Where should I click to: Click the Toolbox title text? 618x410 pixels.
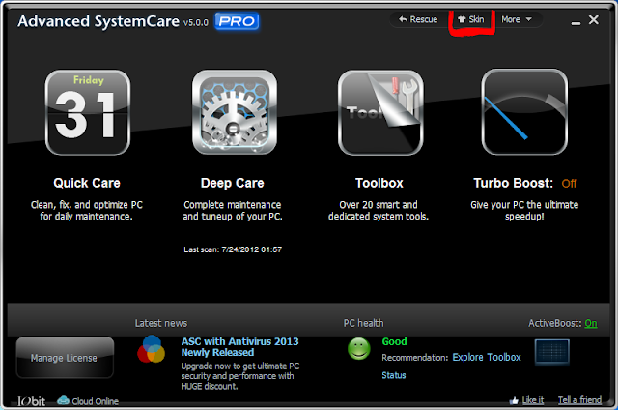pyautogui.click(x=379, y=183)
